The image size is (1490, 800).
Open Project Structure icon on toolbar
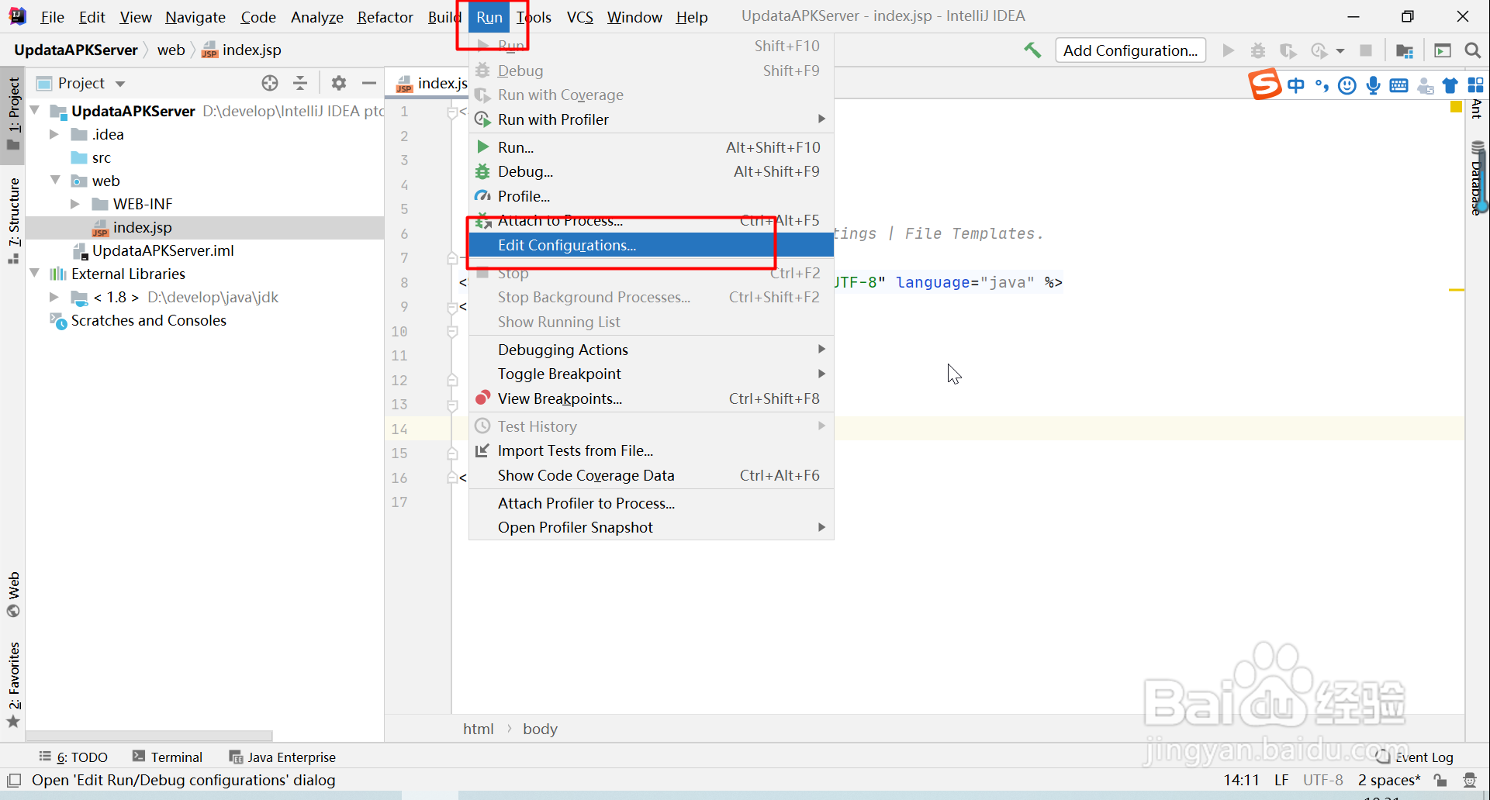click(1403, 50)
